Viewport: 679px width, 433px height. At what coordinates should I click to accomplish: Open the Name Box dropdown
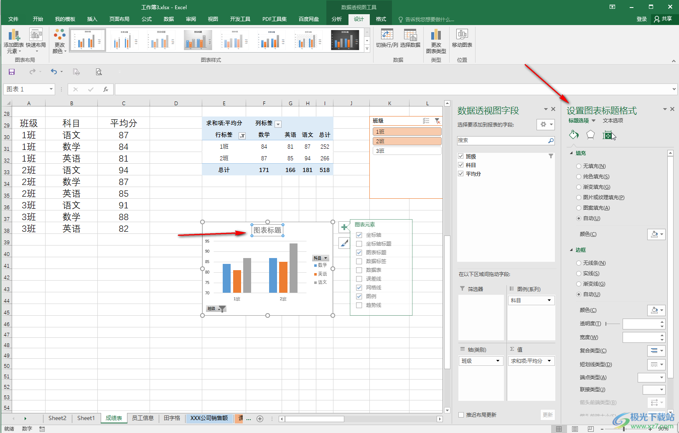tap(51, 89)
